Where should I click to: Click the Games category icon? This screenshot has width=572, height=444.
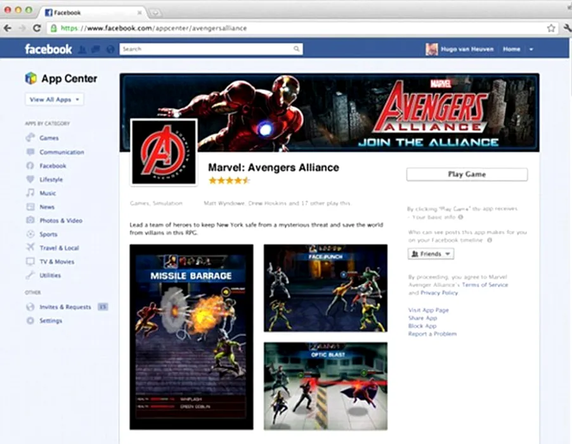coord(30,138)
